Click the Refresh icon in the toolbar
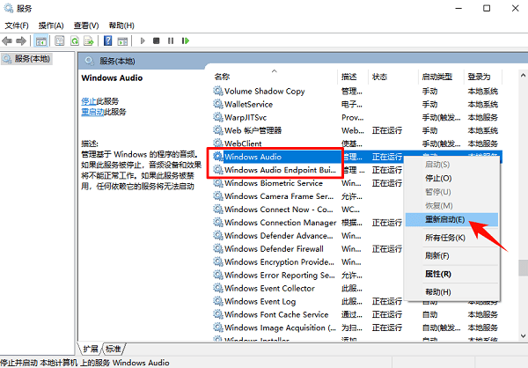Image resolution: width=528 pixels, height=368 pixels. point(75,40)
